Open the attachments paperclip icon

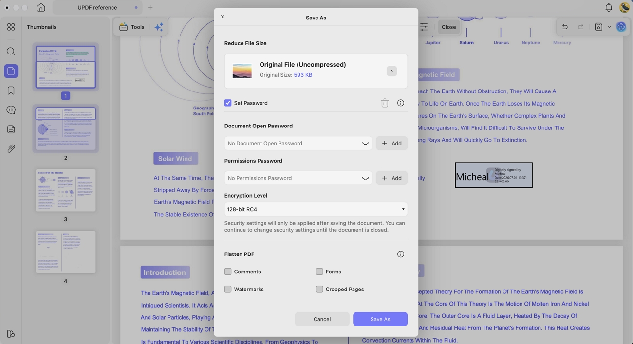pos(11,148)
